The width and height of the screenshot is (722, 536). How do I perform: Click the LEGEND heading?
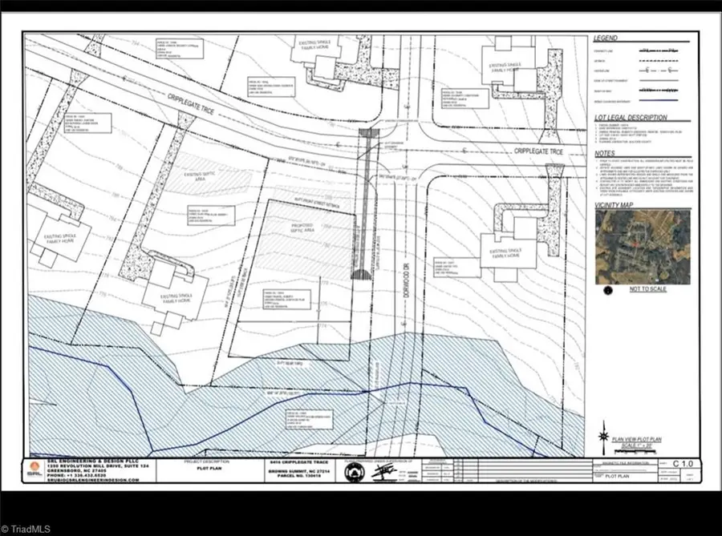(606, 38)
